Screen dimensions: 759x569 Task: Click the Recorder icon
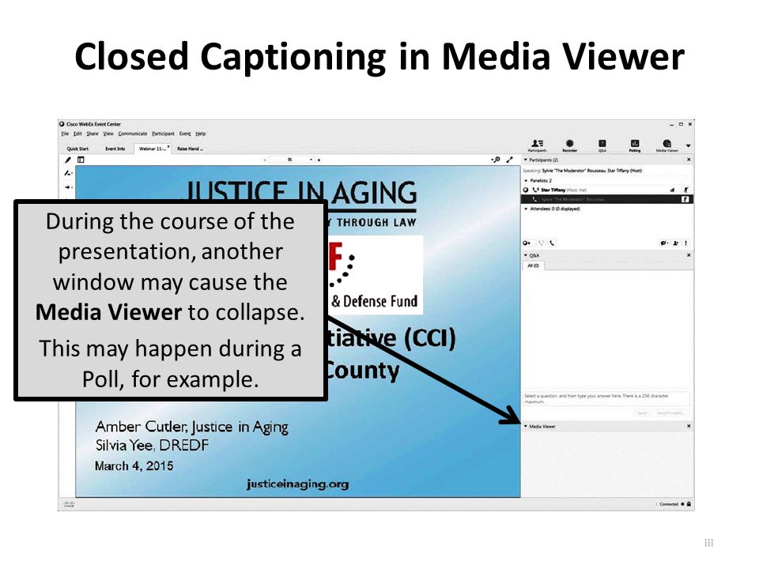click(x=570, y=145)
